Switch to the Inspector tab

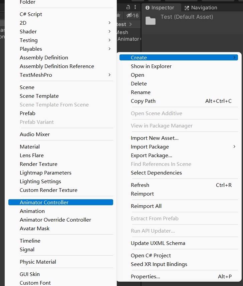pos(160,8)
